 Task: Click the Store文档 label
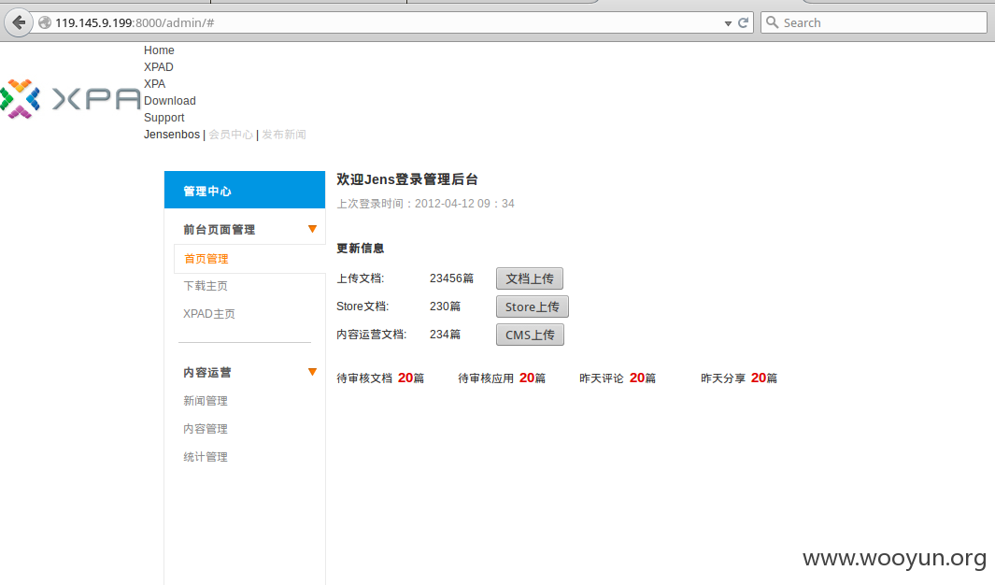pyautogui.click(x=362, y=307)
